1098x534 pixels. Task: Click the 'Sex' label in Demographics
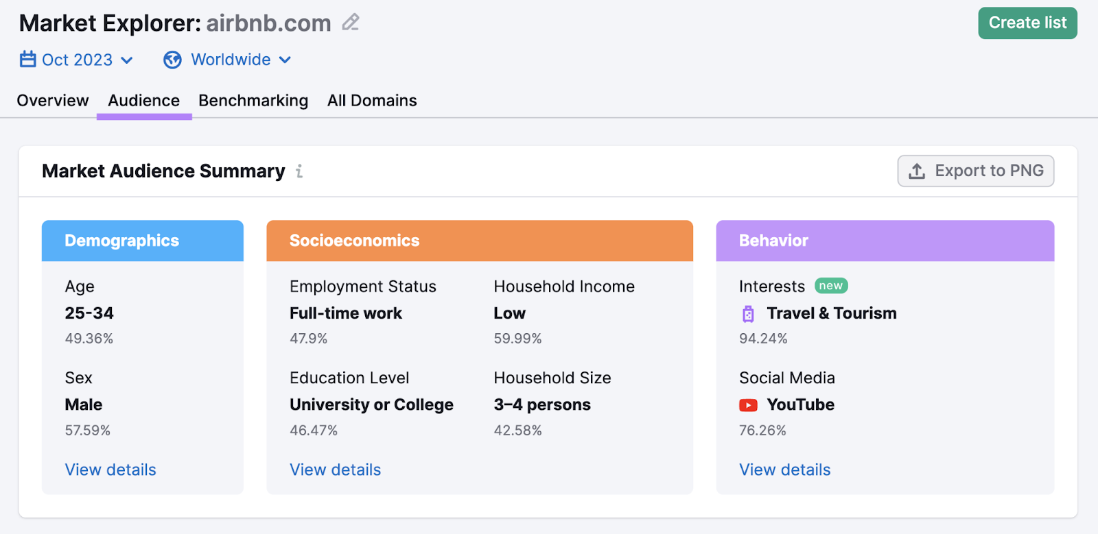point(78,378)
